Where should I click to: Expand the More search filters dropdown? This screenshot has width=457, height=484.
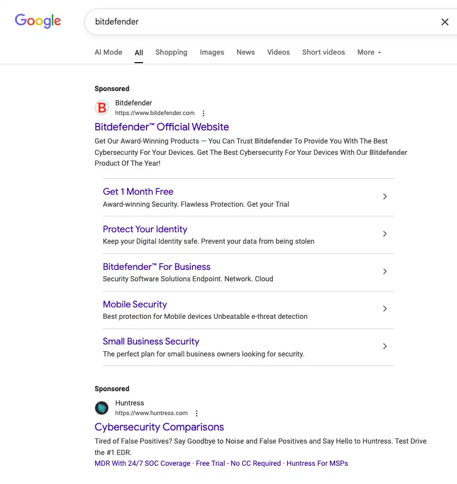click(369, 52)
